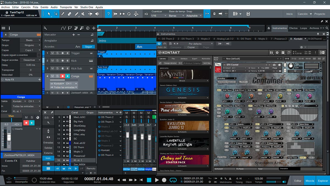Open metronome settings gear in transport
Image resolution: width=330 pixels, height=186 pixels.
[x=210, y=182]
